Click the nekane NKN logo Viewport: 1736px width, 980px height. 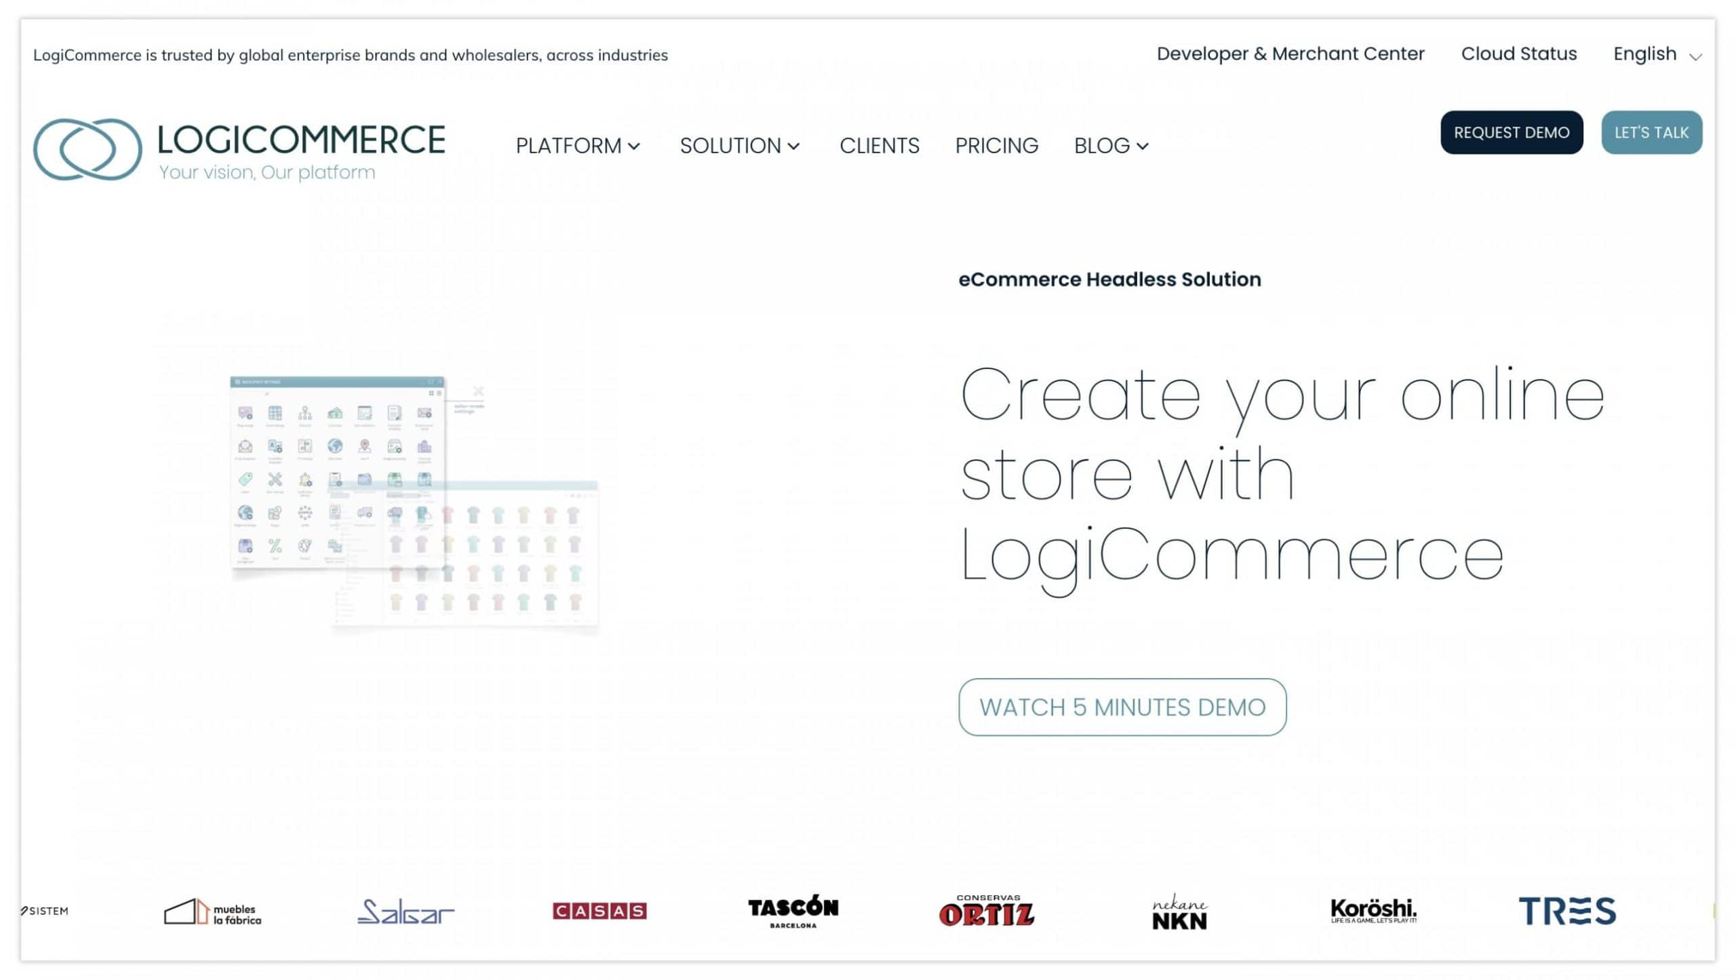tap(1180, 912)
